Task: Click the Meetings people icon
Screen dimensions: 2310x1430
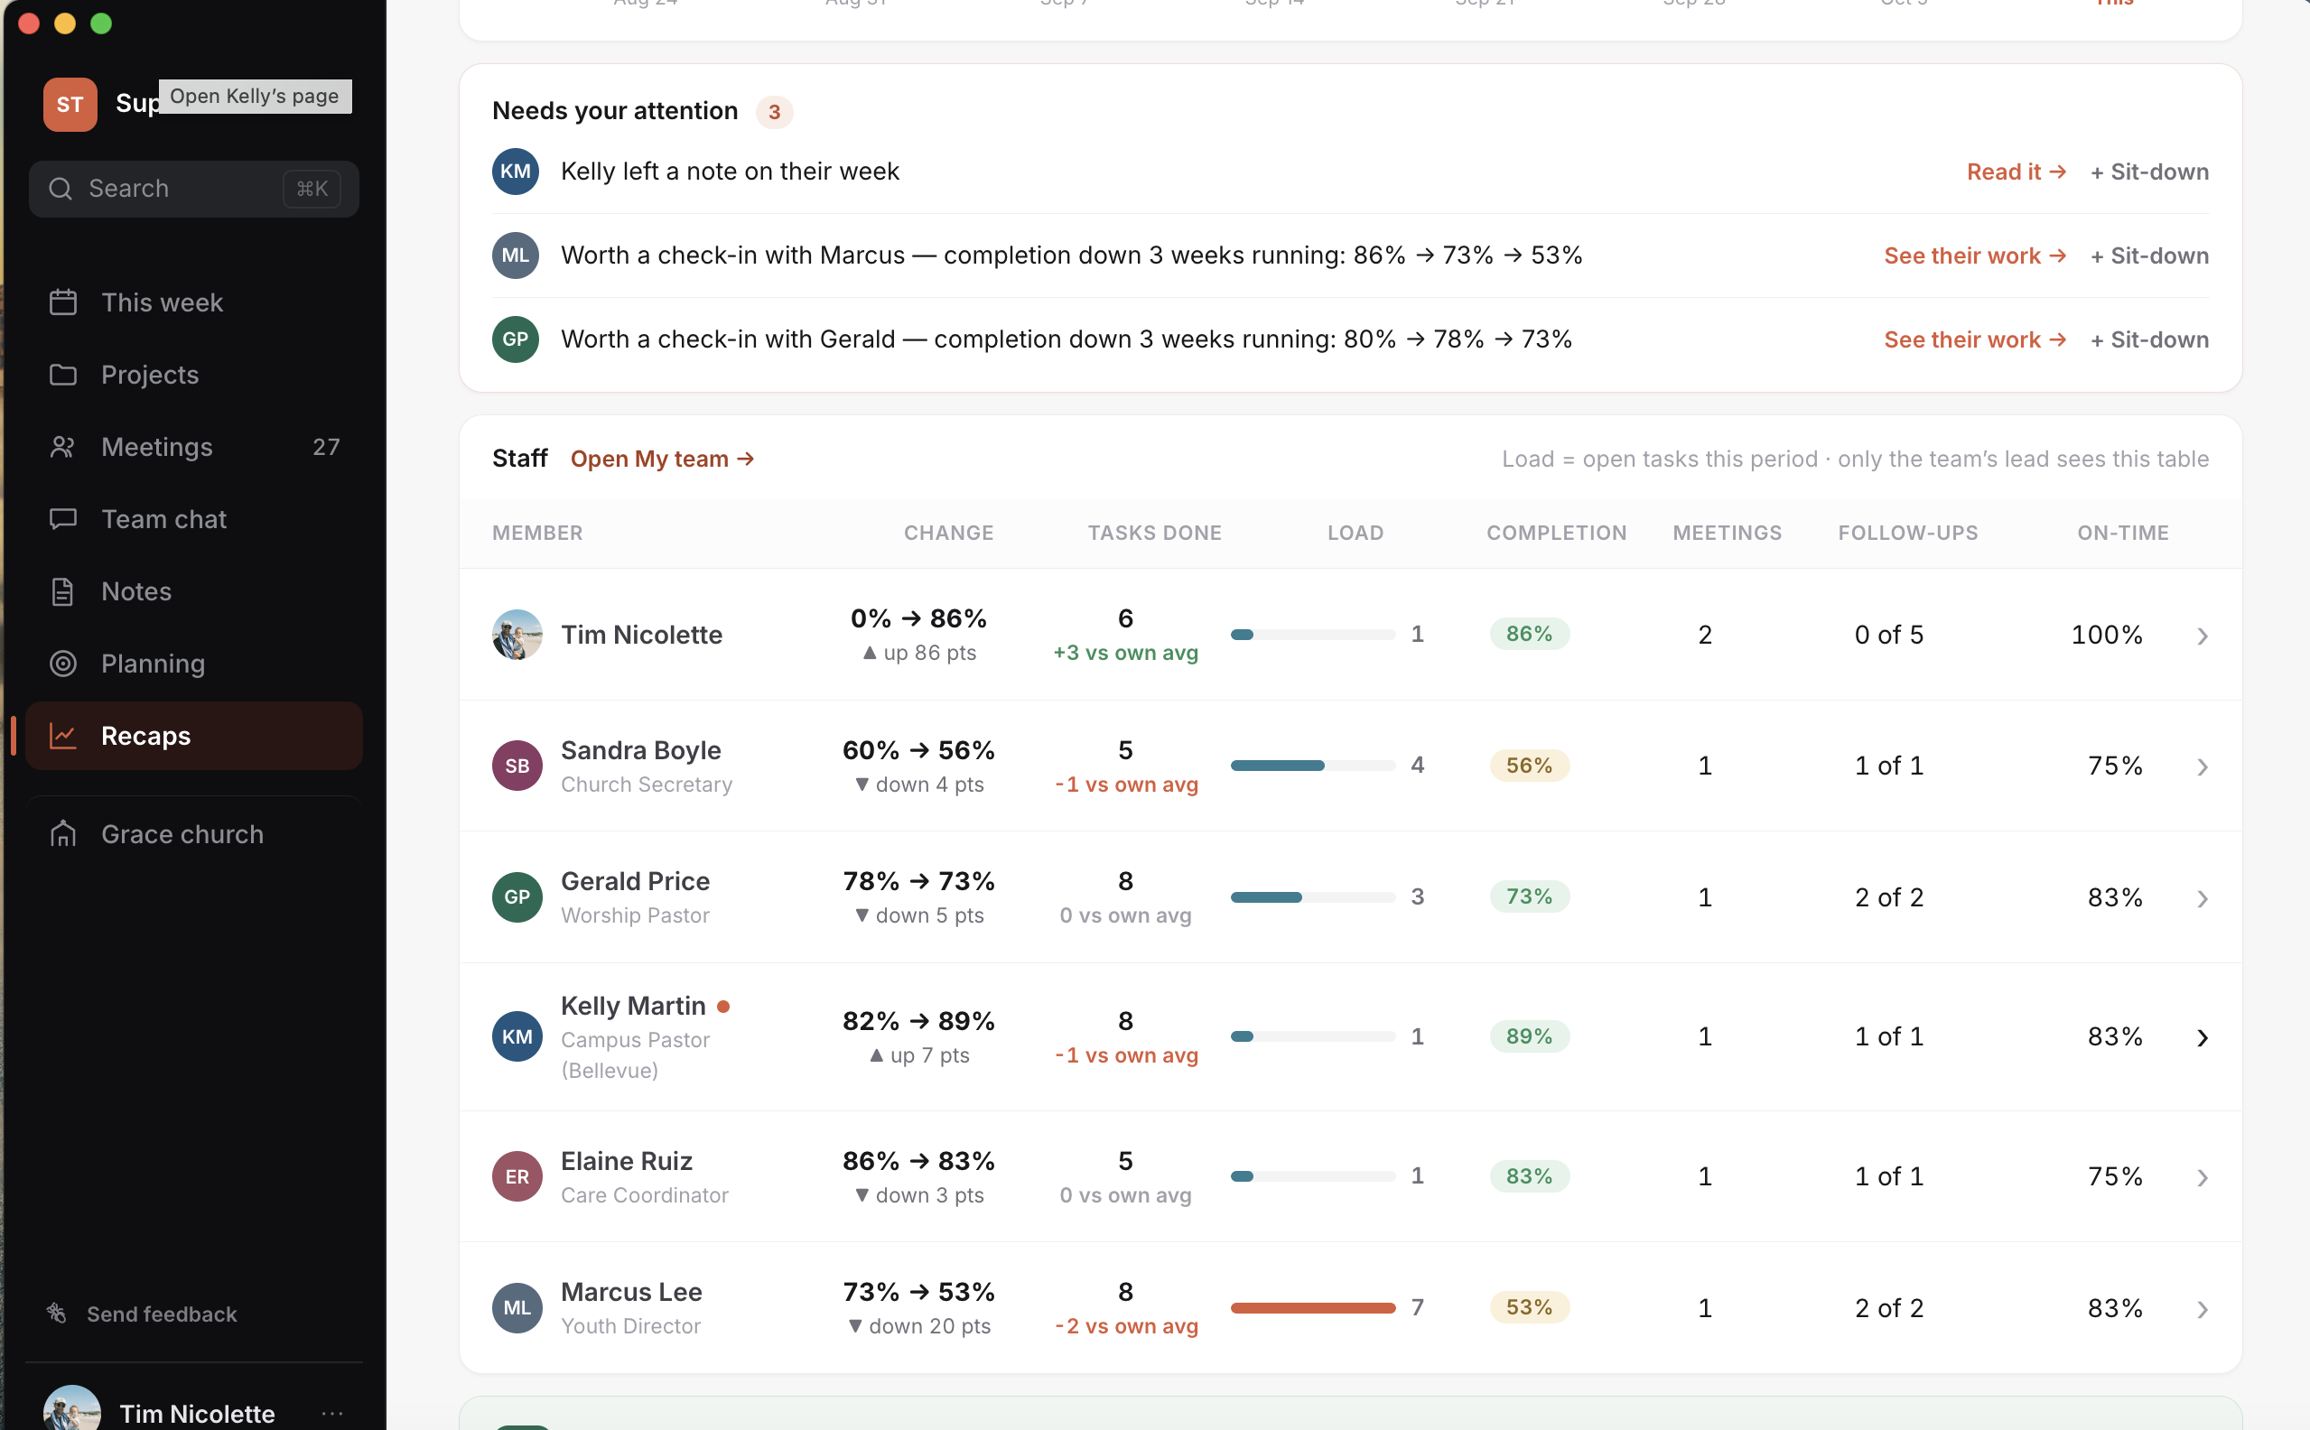Action: click(63, 446)
